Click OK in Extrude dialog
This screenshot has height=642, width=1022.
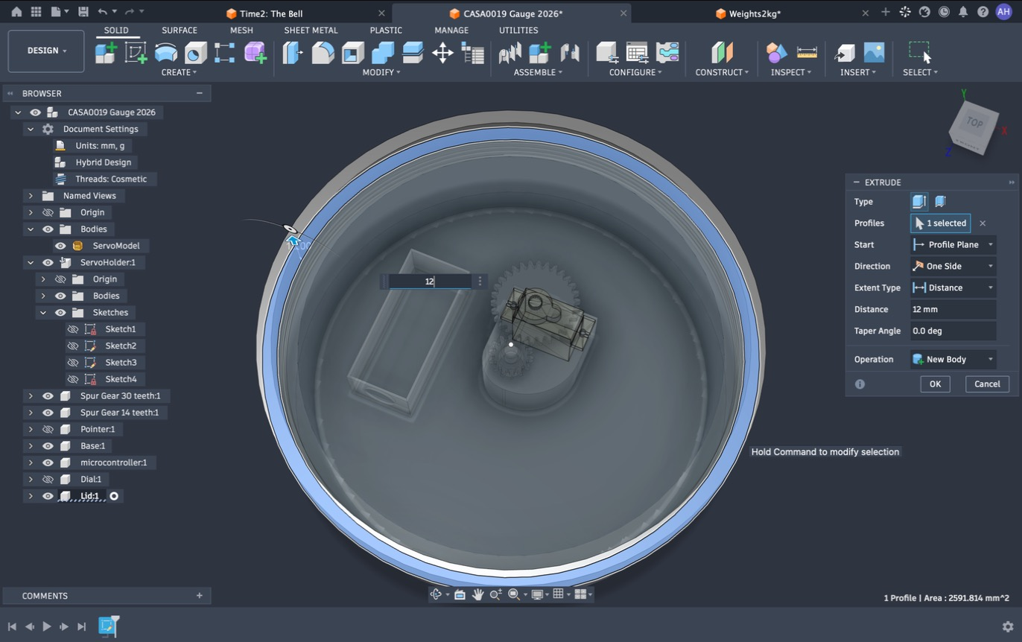click(x=935, y=384)
